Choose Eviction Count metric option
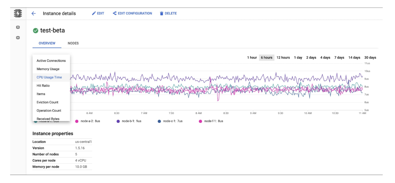395x183 pixels. 47,102
